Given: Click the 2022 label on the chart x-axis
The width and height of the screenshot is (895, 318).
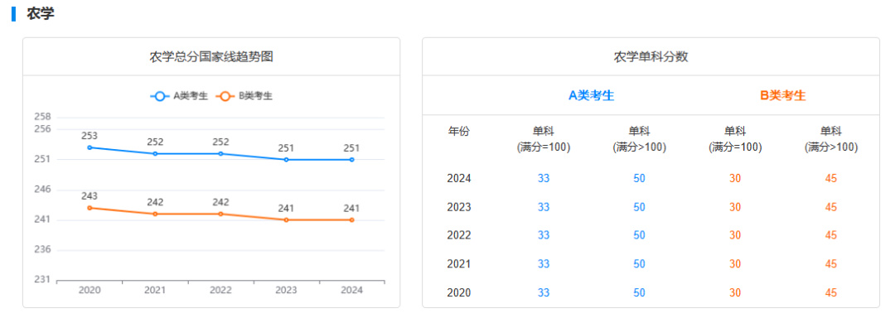Looking at the screenshot, I should click(x=221, y=290).
